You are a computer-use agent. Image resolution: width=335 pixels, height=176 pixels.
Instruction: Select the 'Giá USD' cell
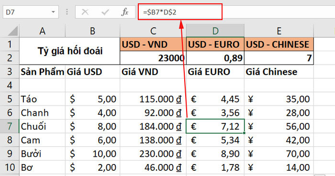point(92,72)
